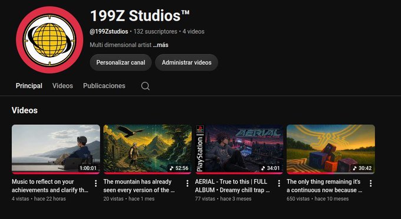The image size is (401, 219).
Task: Click '77 vistas • hace 3 meses' text
Action: (223, 198)
